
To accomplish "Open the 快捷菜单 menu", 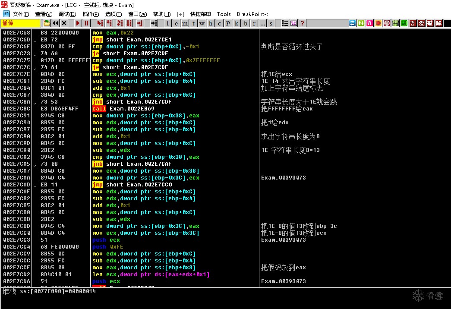I will click(x=201, y=14).
